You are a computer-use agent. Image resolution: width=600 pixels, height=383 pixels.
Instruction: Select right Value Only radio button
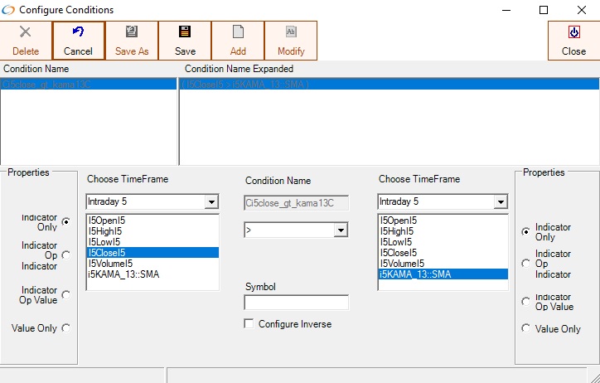[525, 329]
